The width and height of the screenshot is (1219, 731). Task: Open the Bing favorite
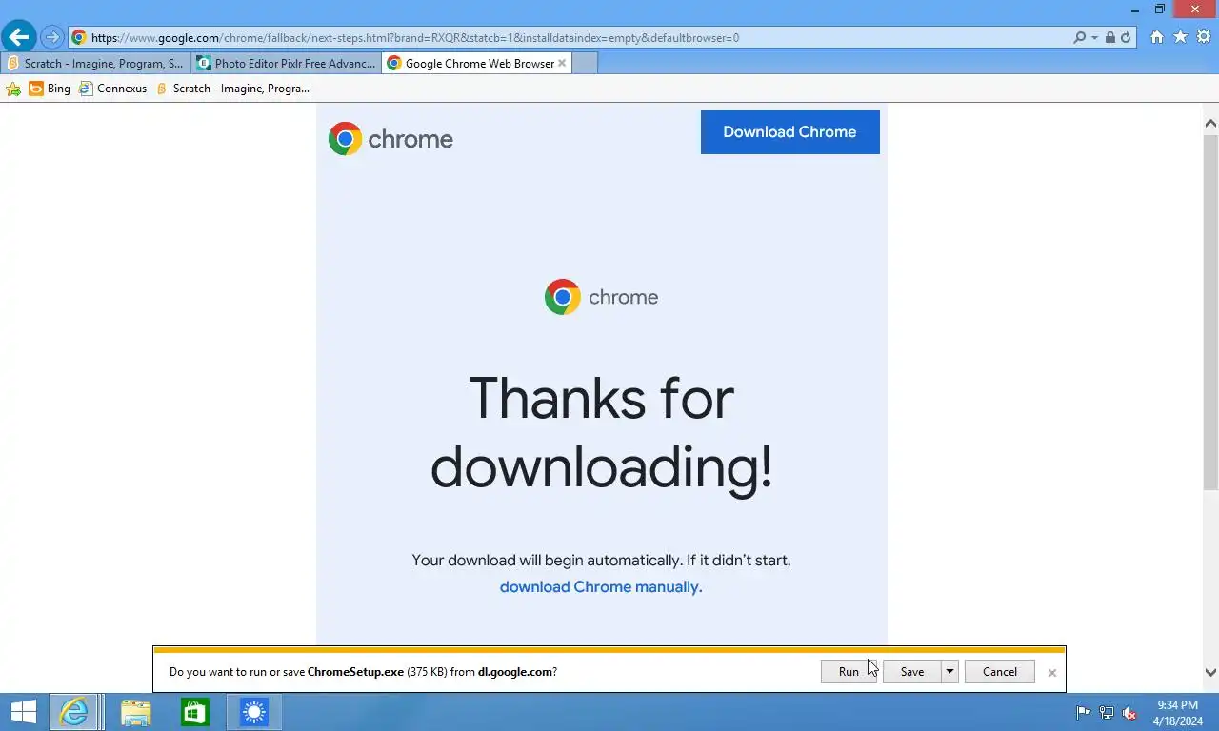(50, 89)
